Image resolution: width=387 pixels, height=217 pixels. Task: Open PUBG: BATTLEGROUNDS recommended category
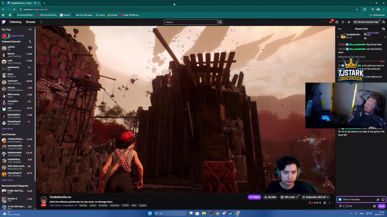coord(17,192)
